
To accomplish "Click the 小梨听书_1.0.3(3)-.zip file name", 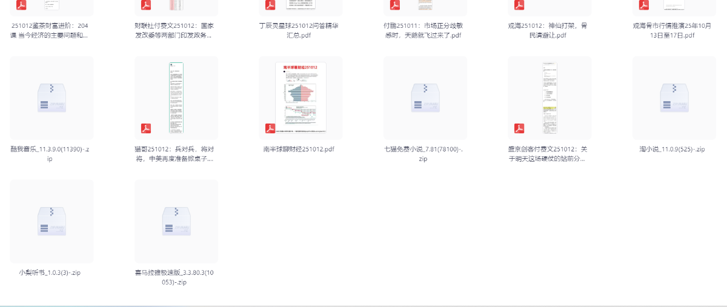I will pyautogui.click(x=51, y=272).
